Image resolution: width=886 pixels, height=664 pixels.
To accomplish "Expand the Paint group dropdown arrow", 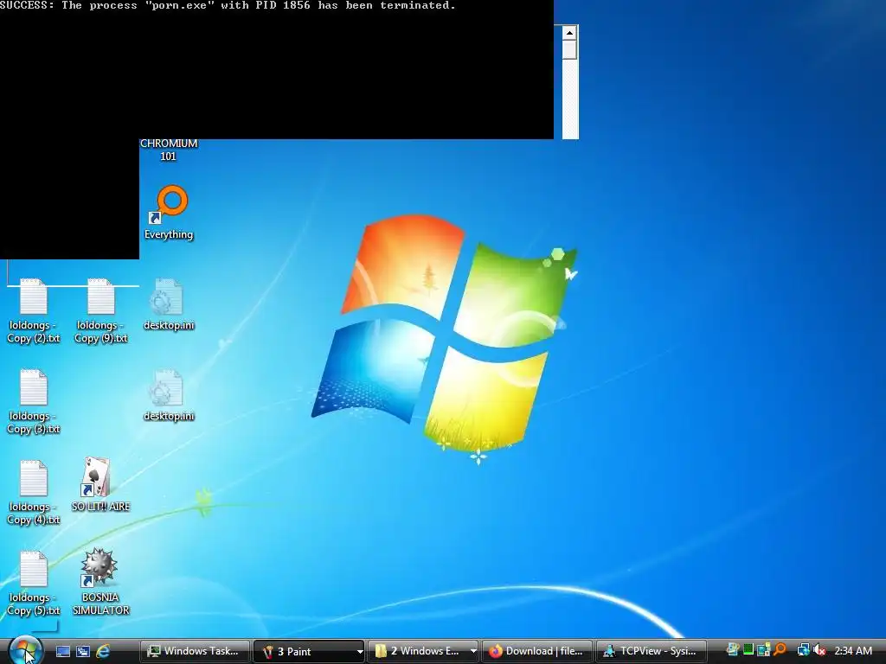I will [359, 652].
